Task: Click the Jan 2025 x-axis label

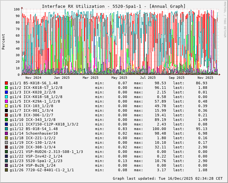Action: 62,77
